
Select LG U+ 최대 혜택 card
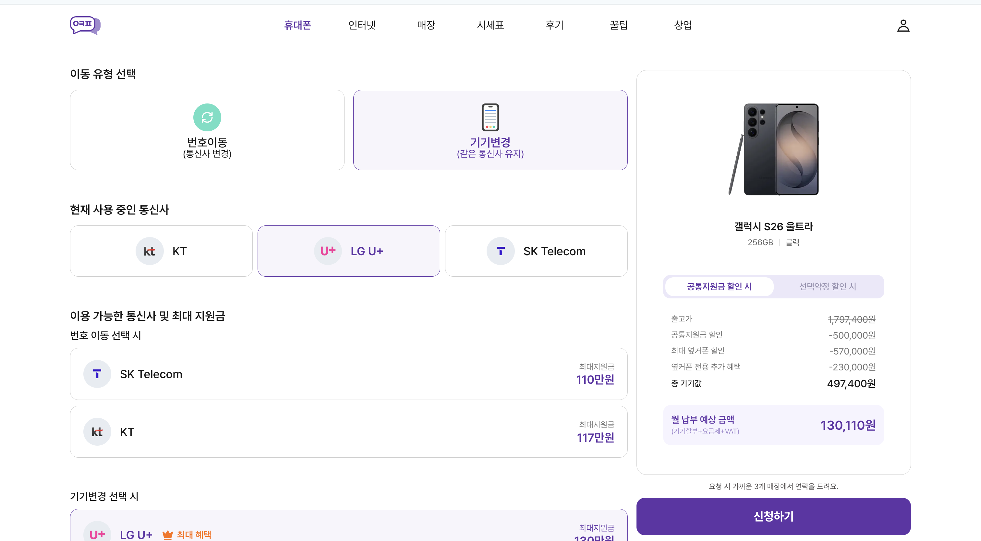(348, 525)
